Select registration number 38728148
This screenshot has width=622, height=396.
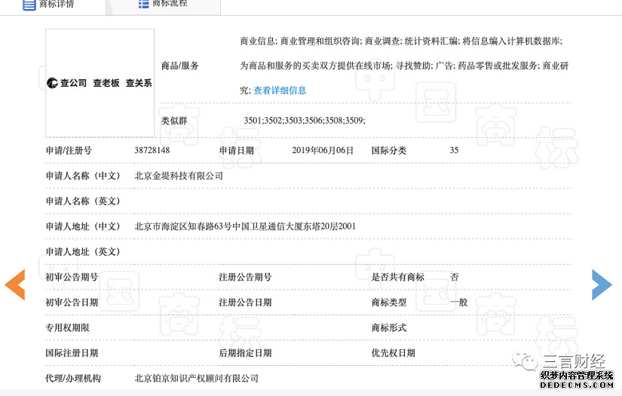point(152,150)
